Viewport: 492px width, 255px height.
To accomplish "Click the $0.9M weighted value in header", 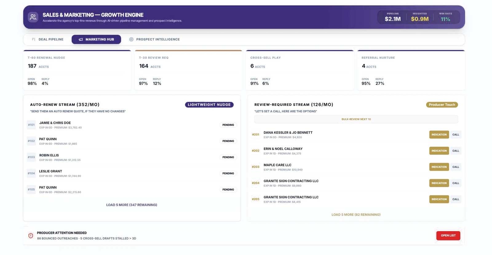I will [420, 19].
